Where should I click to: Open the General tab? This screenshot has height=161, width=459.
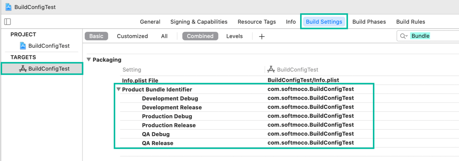pyautogui.click(x=150, y=22)
